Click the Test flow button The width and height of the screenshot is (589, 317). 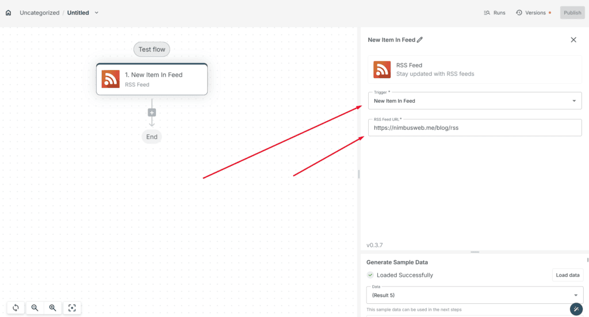tap(152, 49)
